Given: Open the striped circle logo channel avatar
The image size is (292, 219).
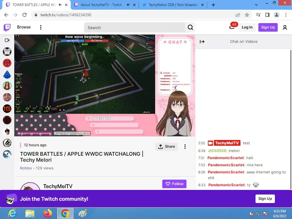Looking at the screenshot, I should click(7, 143).
